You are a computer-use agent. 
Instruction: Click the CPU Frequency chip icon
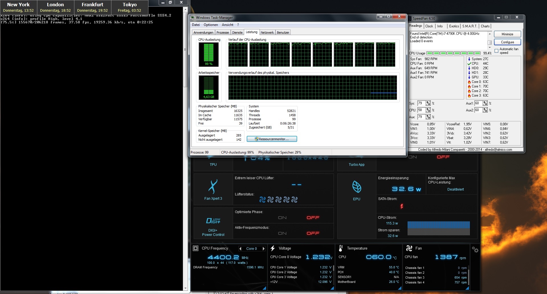[196, 248]
